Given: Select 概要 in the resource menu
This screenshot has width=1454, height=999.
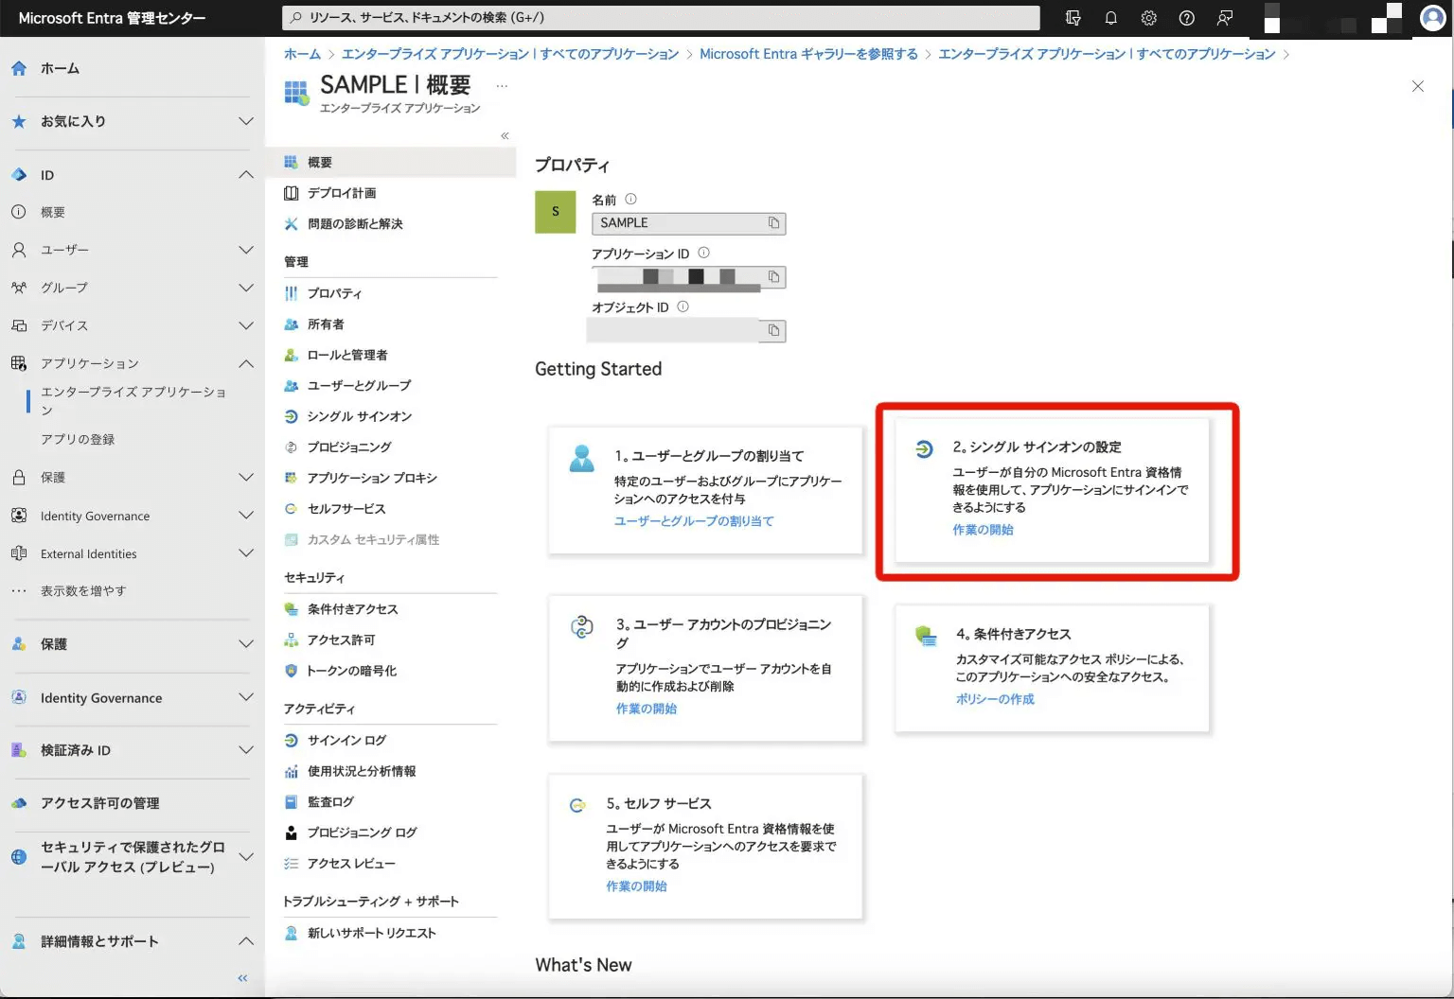Looking at the screenshot, I should tap(391, 163).
